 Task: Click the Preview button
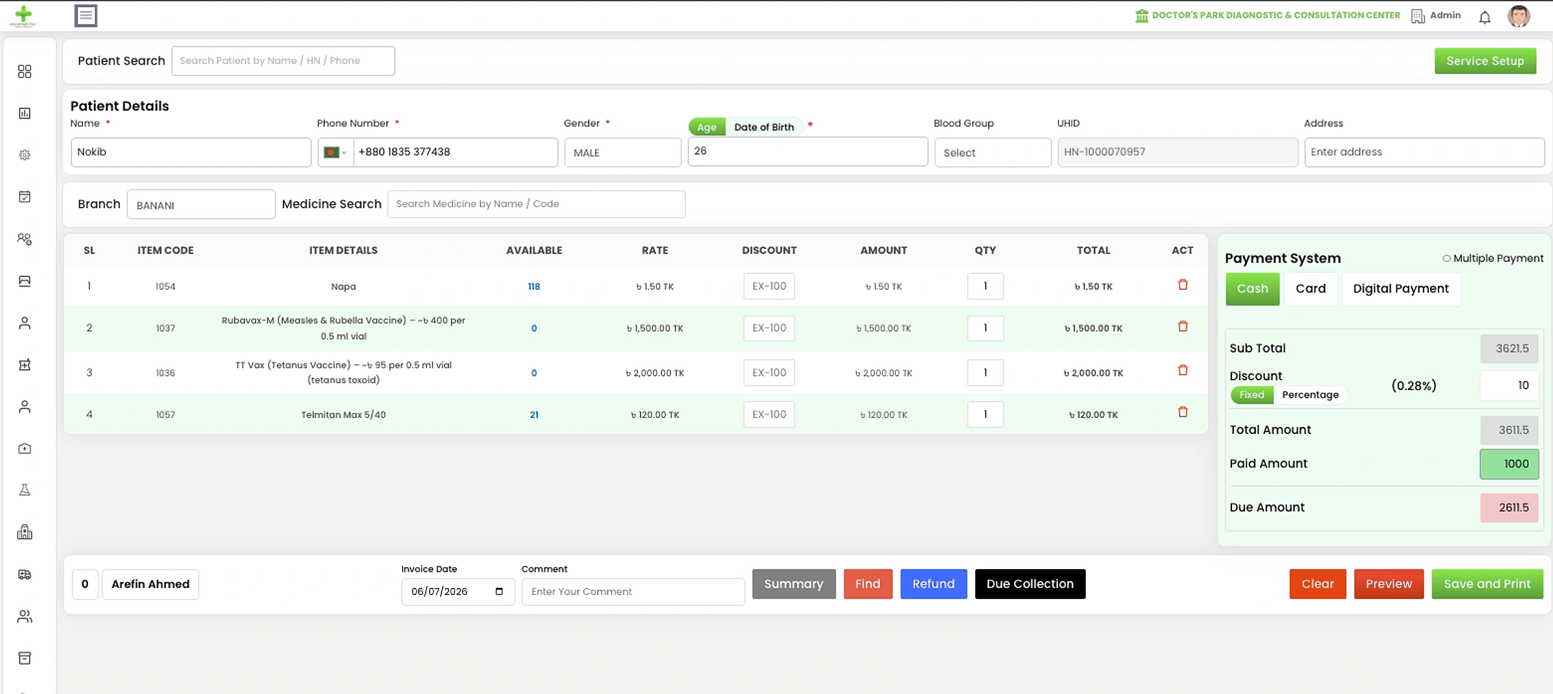(x=1389, y=584)
